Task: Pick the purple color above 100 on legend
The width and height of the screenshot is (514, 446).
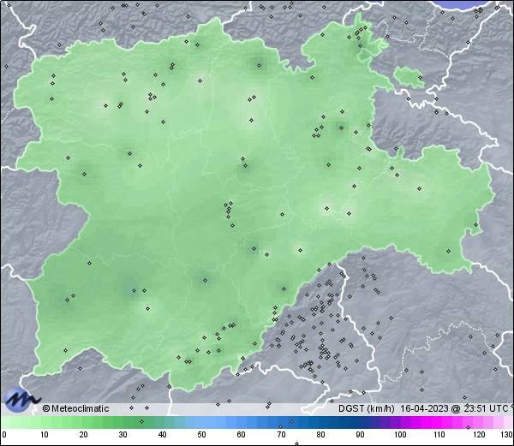Action: 400,422
